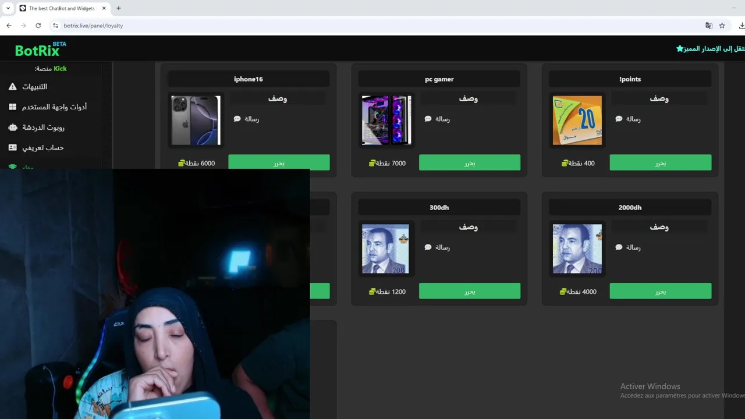Click وصف description field in iphone16 card
Screen dimensions: 745x419
click(x=278, y=99)
